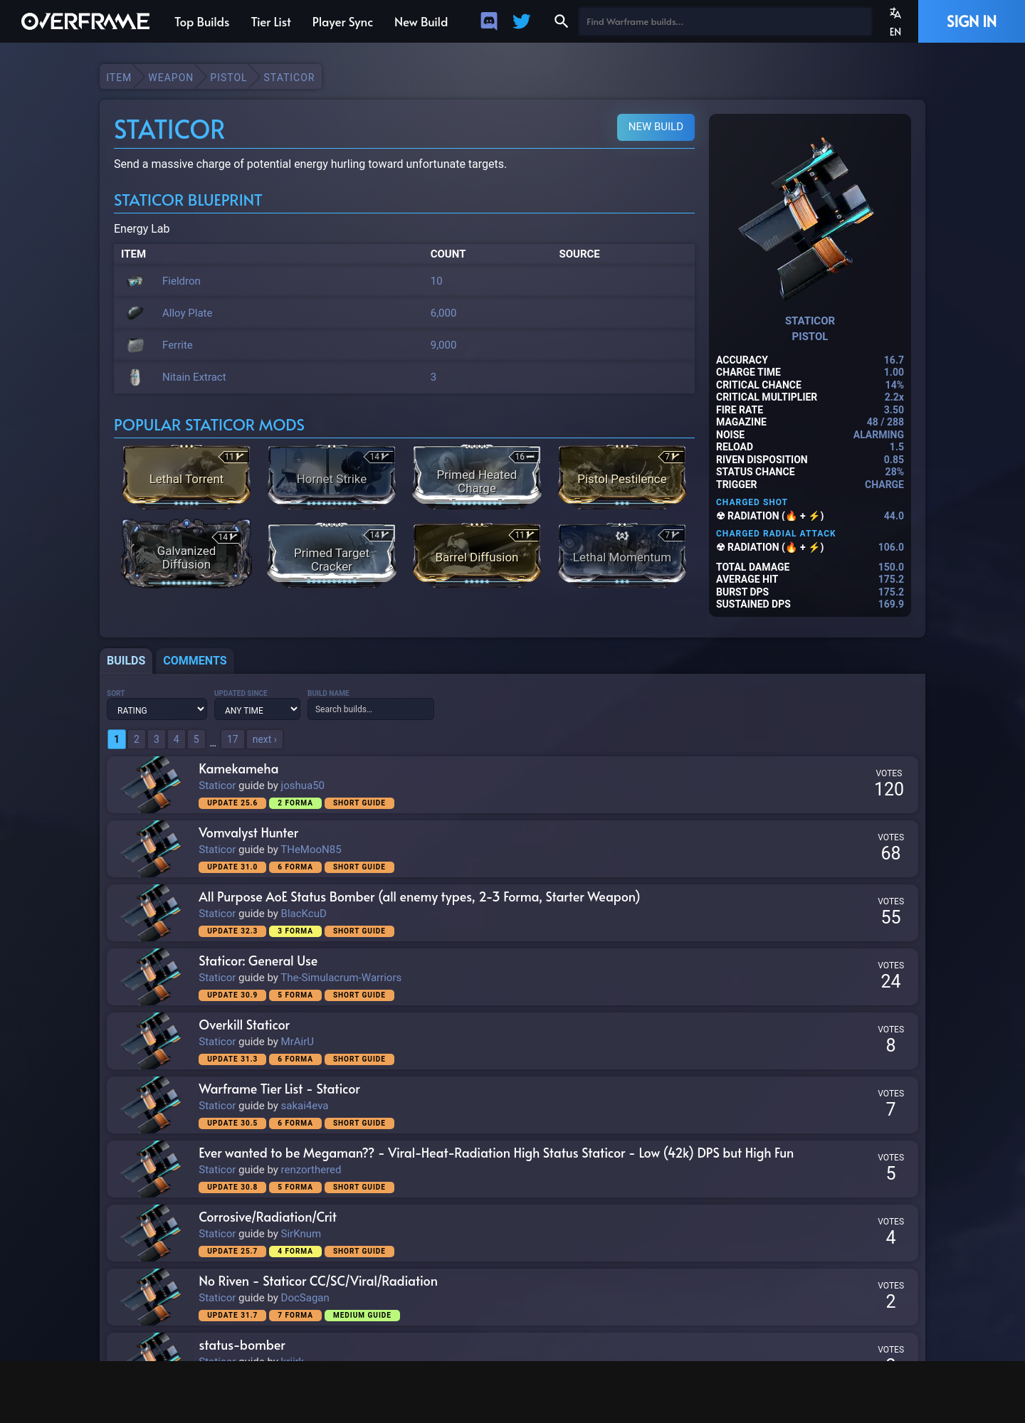
Task: Go to the Weapon breadcrumb
Action: (171, 78)
